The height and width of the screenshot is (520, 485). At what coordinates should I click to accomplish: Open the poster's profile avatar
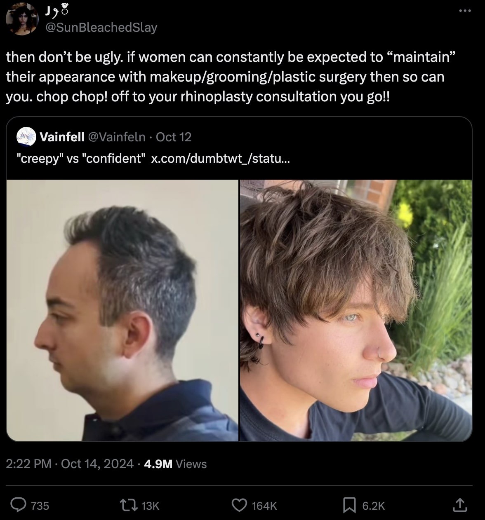[x=21, y=19]
